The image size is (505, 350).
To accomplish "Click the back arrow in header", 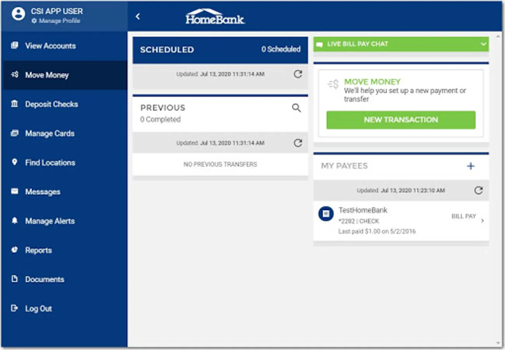I will point(138,16).
